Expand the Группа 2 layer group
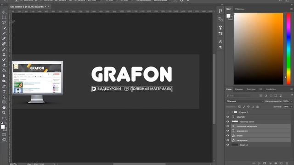The width and height of the screenshot is (294, 165). coord(232,112)
